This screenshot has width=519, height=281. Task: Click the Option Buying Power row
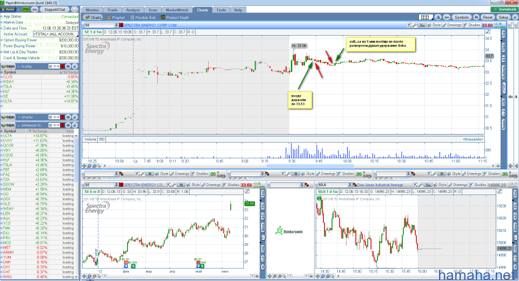(x=39, y=40)
